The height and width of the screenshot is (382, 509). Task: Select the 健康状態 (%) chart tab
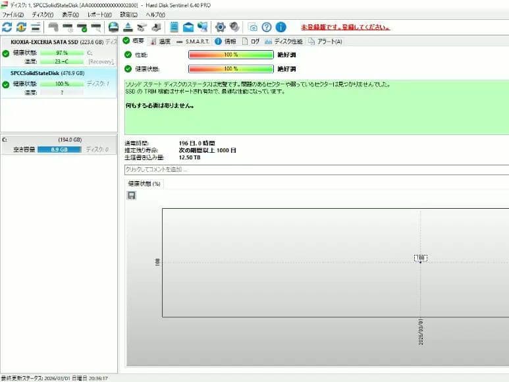pyautogui.click(x=144, y=184)
